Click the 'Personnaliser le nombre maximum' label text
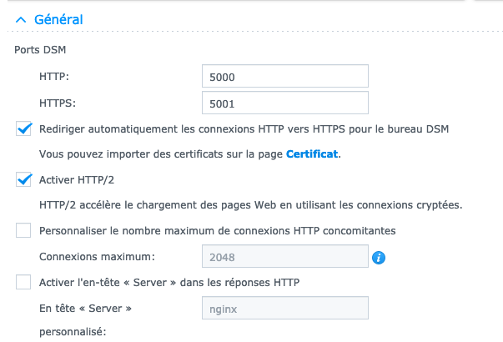This screenshot has width=503, height=342. 217,231
